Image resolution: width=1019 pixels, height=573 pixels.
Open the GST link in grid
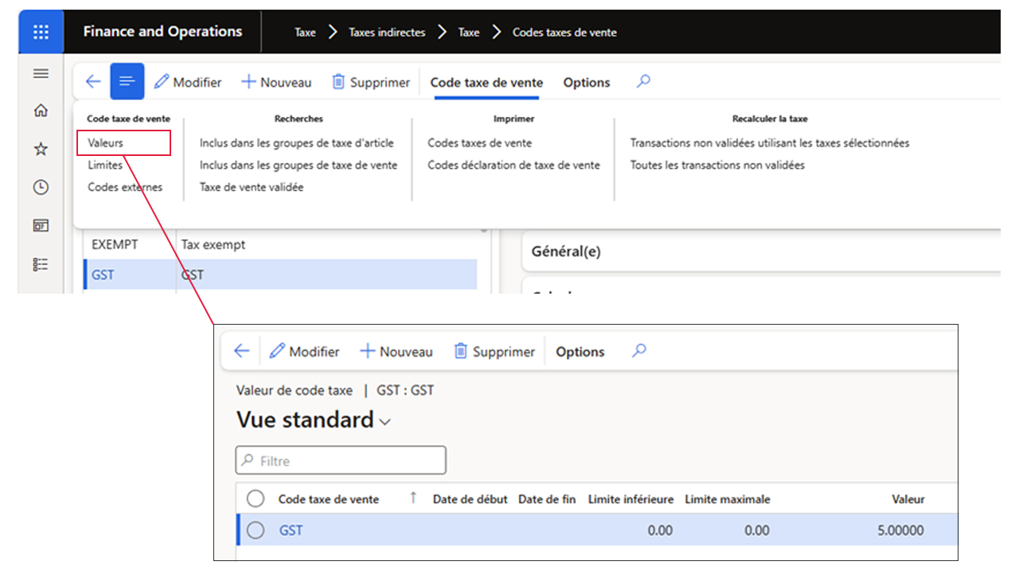291,529
